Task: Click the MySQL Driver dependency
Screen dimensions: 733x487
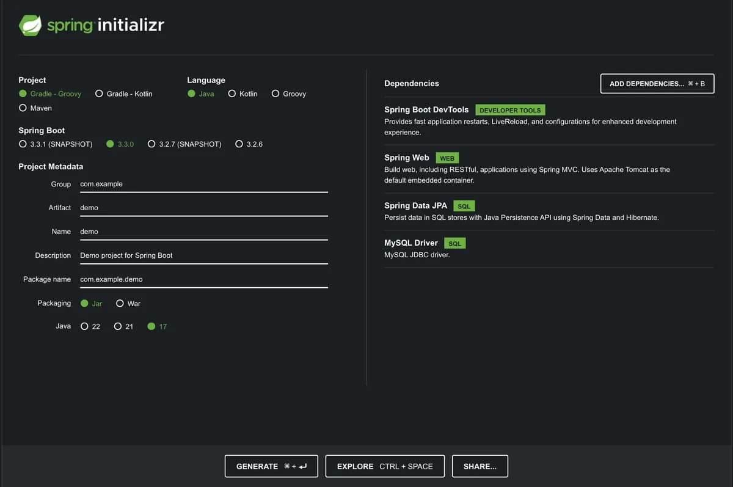Action: tap(411, 243)
